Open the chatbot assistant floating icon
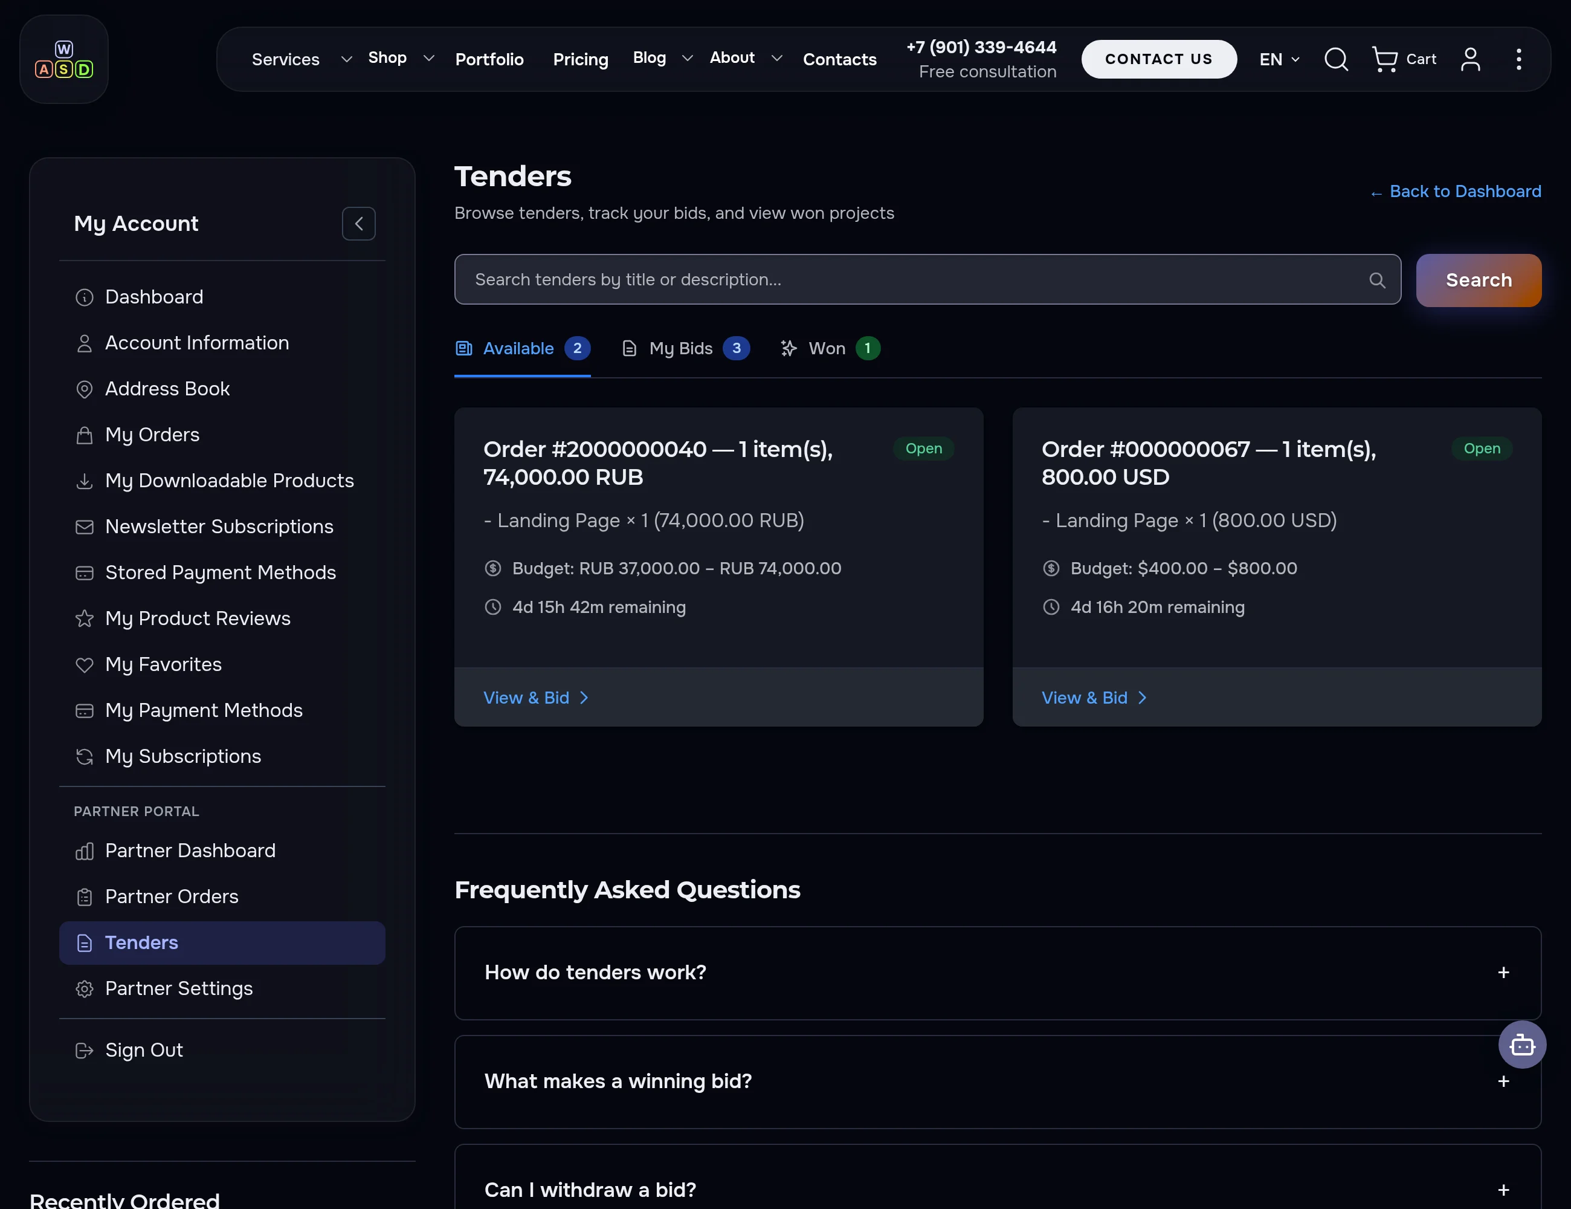 pyautogui.click(x=1522, y=1044)
